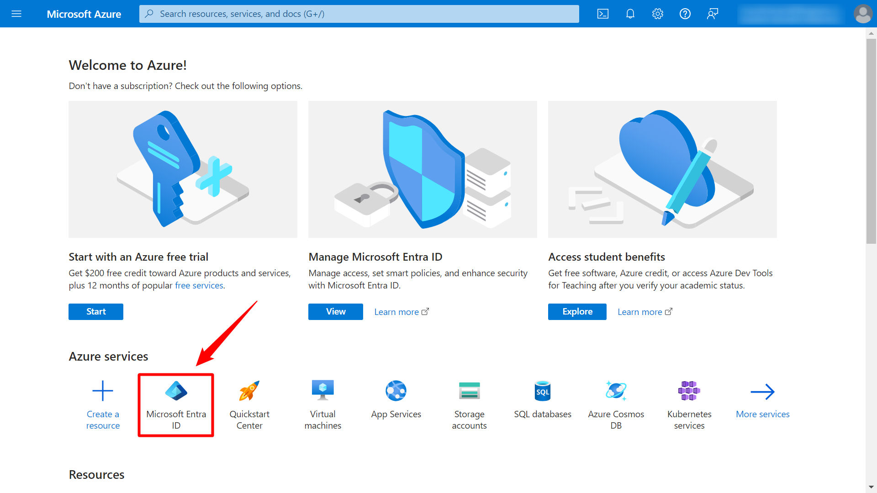Open the Feedback icon
This screenshot has height=493, width=877.
pyautogui.click(x=713, y=14)
